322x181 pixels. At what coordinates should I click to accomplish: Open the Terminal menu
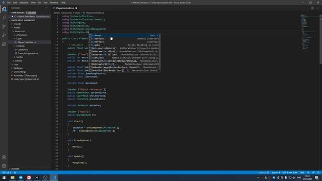[54, 3]
